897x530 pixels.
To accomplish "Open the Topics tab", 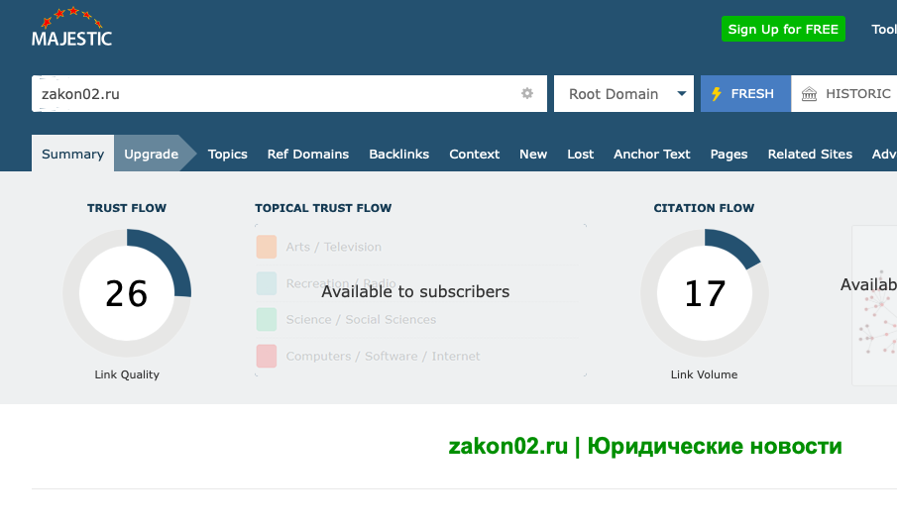I will (x=228, y=154).
